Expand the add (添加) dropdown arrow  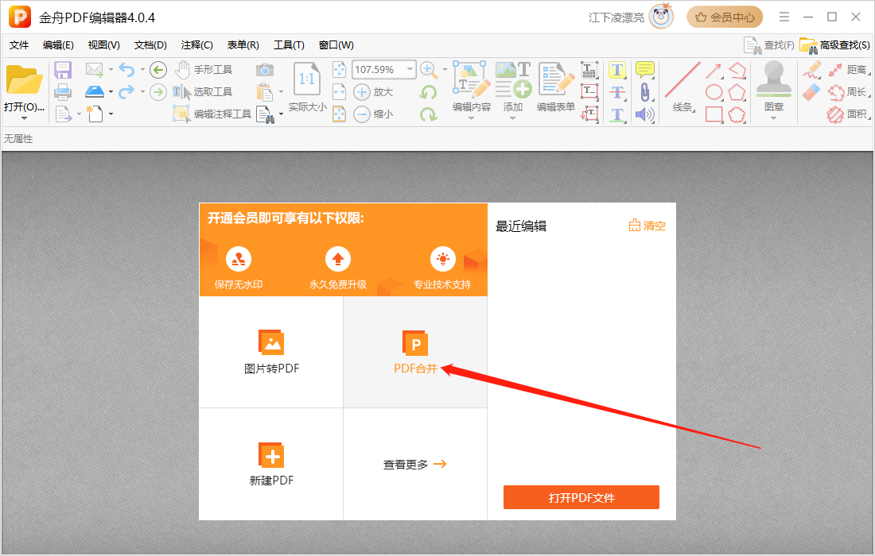click(513, 118)
